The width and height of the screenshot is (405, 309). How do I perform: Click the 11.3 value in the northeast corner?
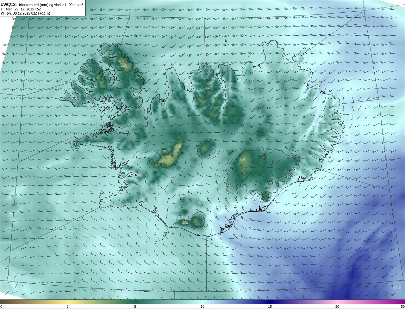tap(374, 21)
